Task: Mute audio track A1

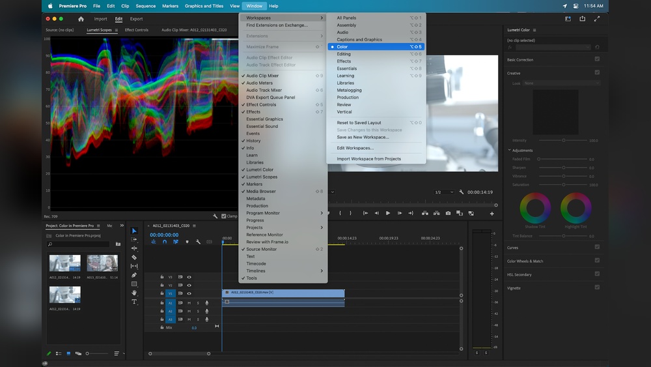Action: click(189, 303)
